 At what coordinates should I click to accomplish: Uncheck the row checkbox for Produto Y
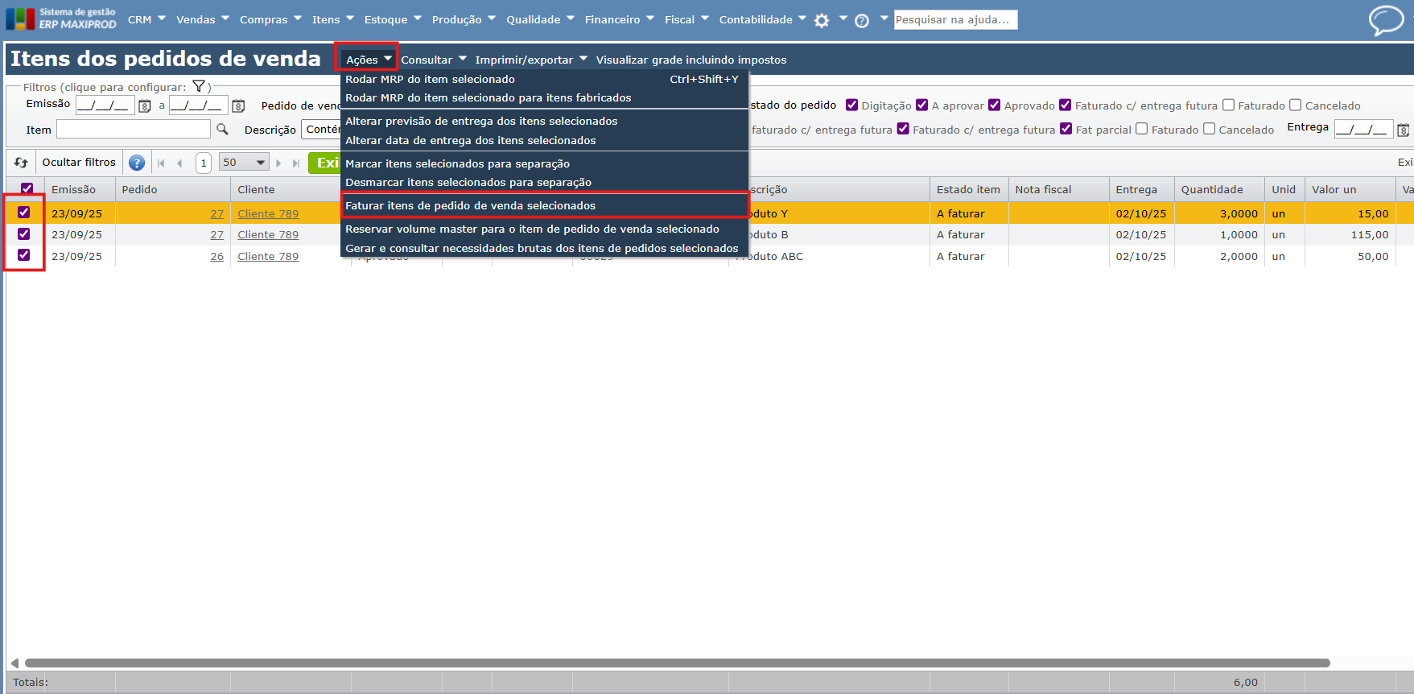tap(24, 213)
